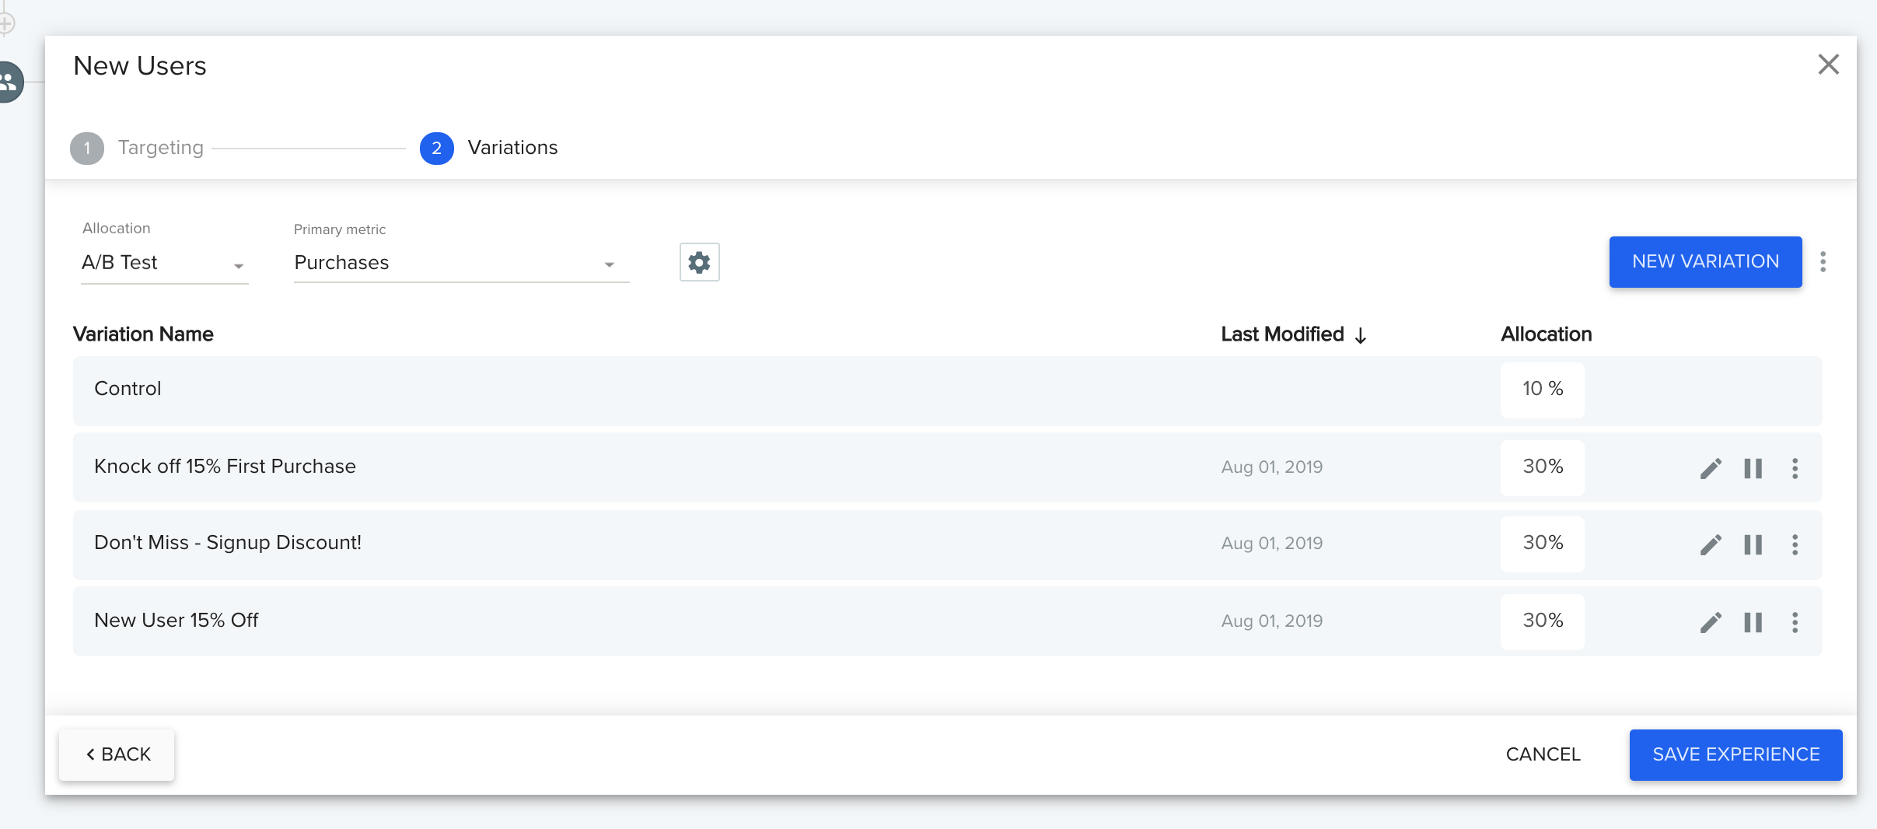Click Save Experience
Viewport: 1877px width, 829px height.
tap(1735, 754)
